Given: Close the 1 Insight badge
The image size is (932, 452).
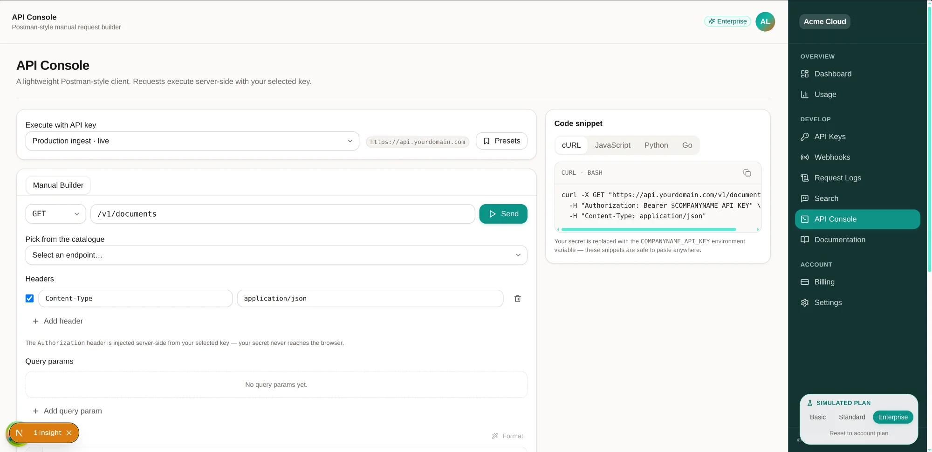Looking at the screenshot, I should [69, 433].
